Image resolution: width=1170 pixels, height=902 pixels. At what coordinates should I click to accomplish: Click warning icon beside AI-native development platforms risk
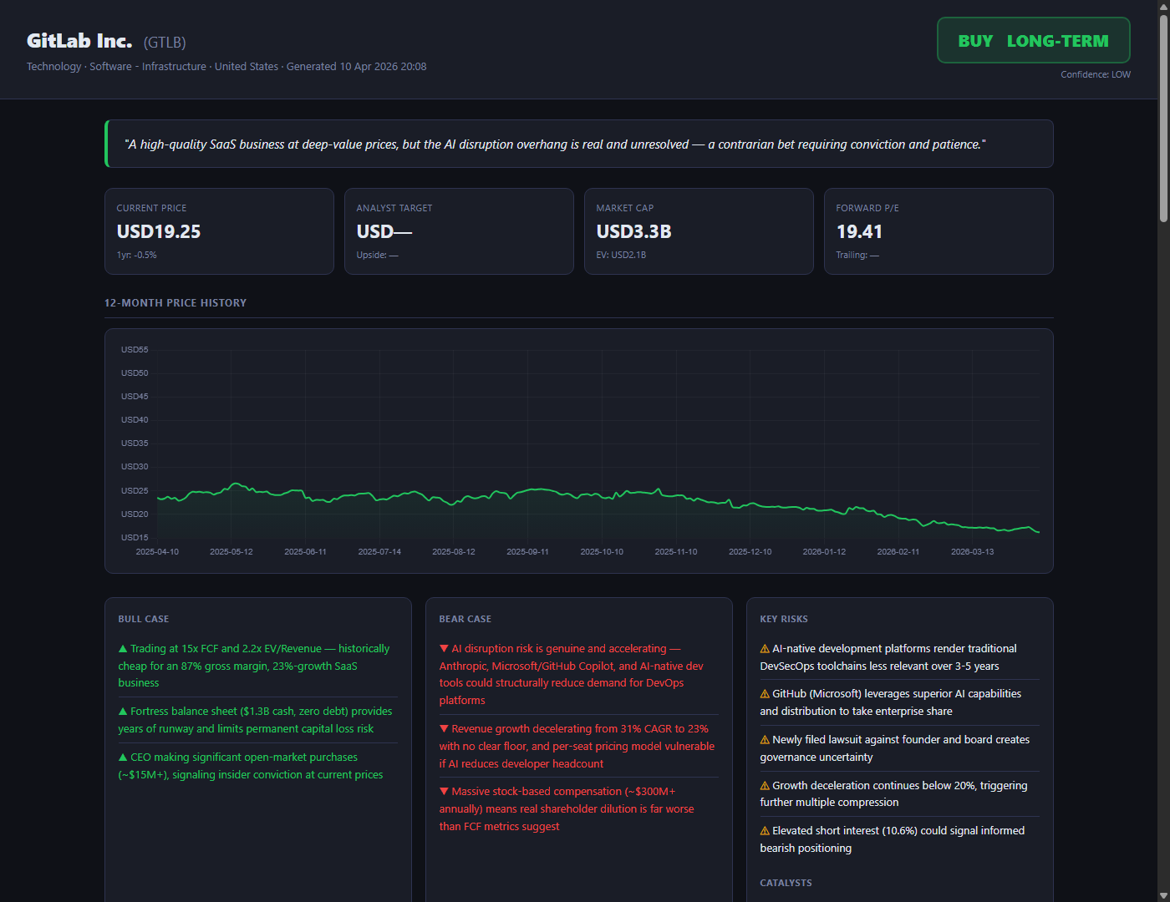765,649
